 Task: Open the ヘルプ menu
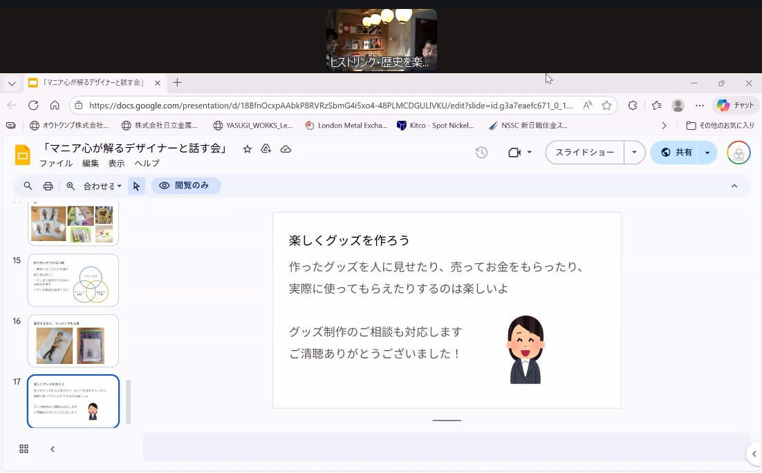(147, 164)
